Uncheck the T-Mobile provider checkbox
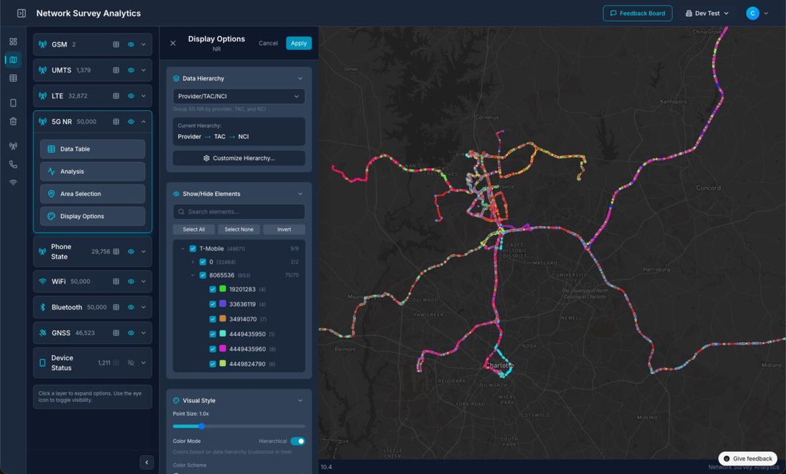Viewport: 786px width, 474px height. click(x=193, y=248)
